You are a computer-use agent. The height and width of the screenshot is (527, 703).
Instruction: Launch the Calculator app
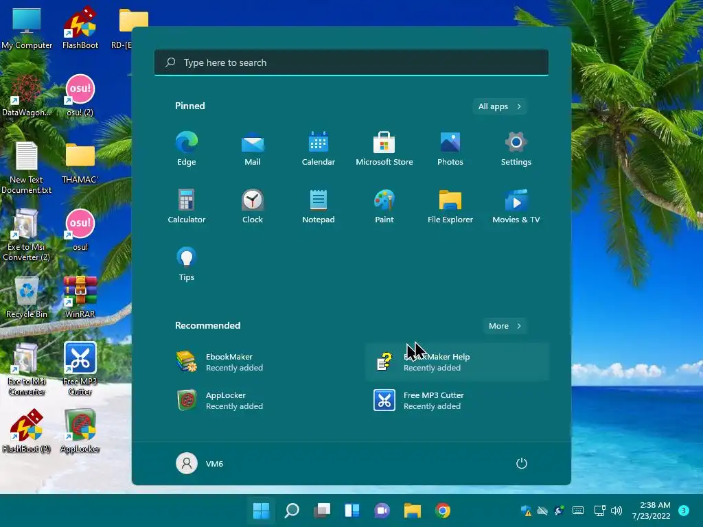click(187, 206)
